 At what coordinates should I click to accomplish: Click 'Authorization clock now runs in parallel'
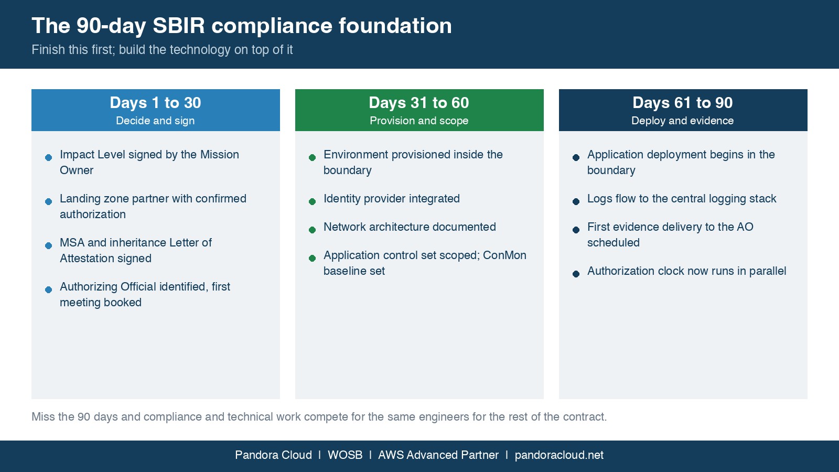[687, 271]
